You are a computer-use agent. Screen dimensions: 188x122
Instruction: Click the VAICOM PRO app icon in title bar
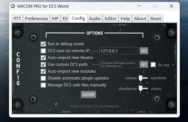click(x=13, y=6)
